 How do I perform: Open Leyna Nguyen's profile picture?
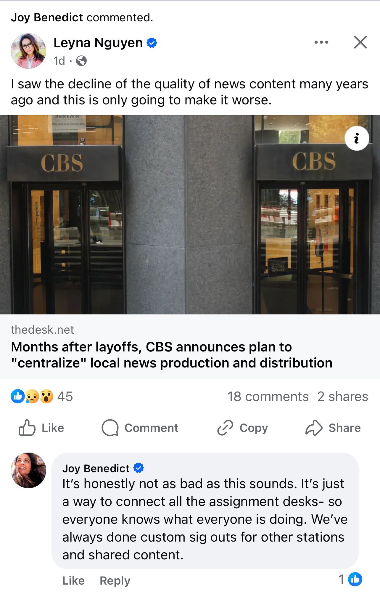pos(28,51)
